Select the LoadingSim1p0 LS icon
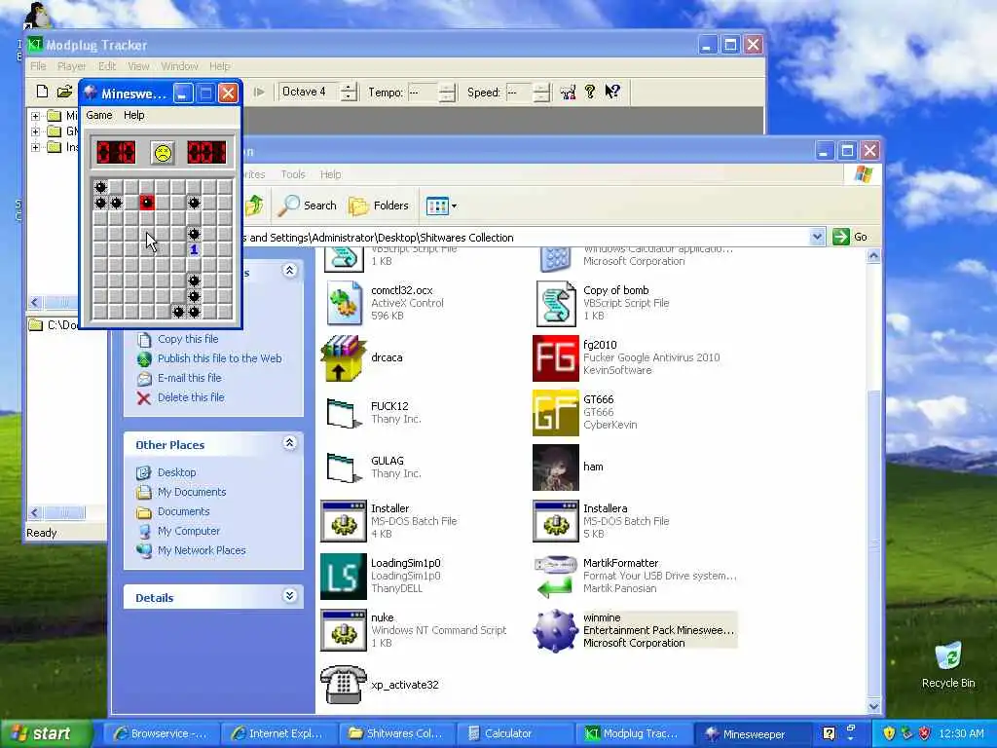Screen dimensions: 997x748 (344, 577)
